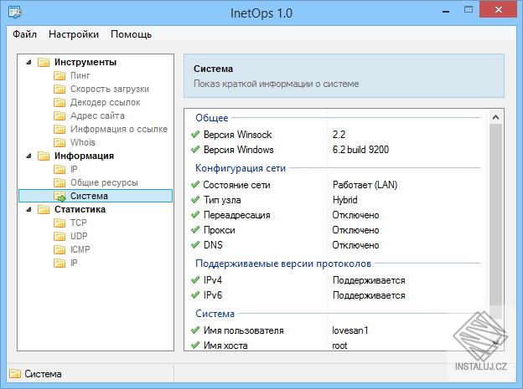This screenshot has width=523, height=389.
Task: Click the green checkmark beside Версия Winsock
Action: (x=195, y=135)
